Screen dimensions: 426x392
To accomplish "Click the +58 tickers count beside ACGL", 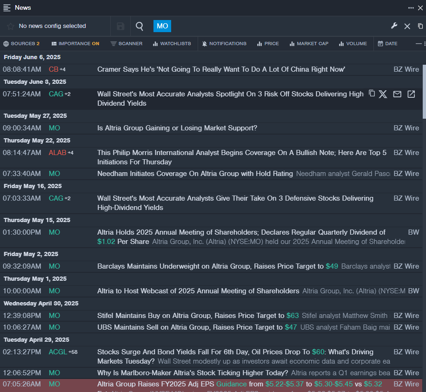I will tap(73, 352).
